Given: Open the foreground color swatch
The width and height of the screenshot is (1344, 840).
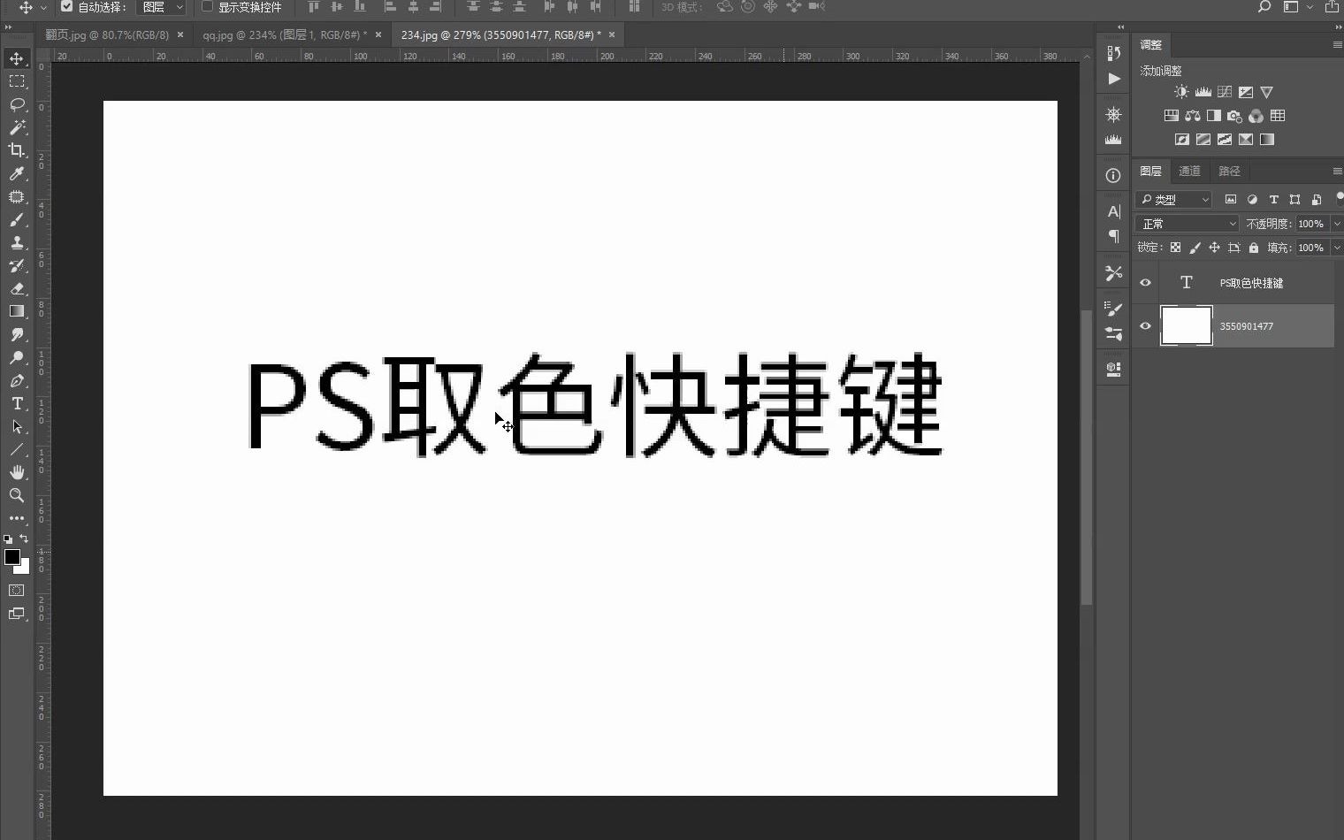Looking at the screenshot, I should (x=12, y=558).
